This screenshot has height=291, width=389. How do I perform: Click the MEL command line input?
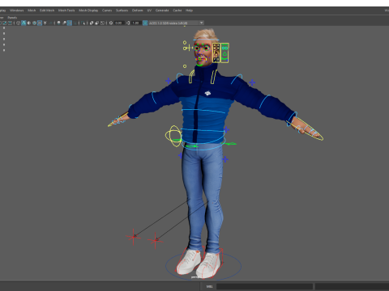264,286
